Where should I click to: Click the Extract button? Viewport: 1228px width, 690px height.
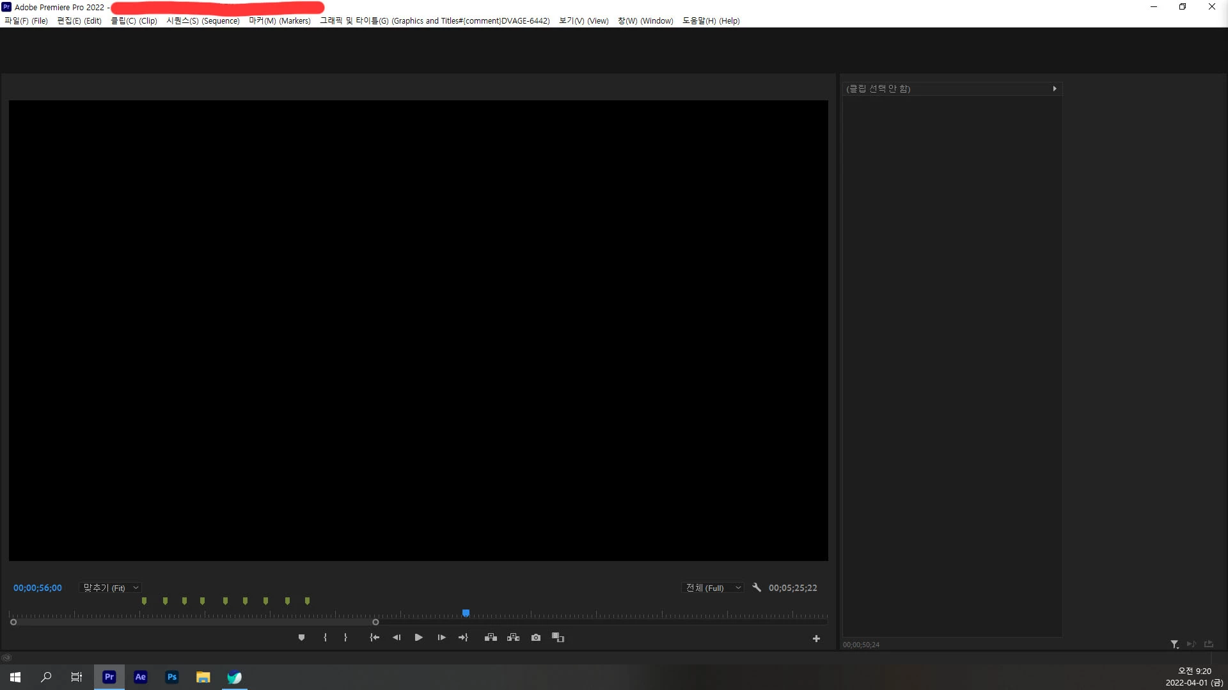point(513,638)
